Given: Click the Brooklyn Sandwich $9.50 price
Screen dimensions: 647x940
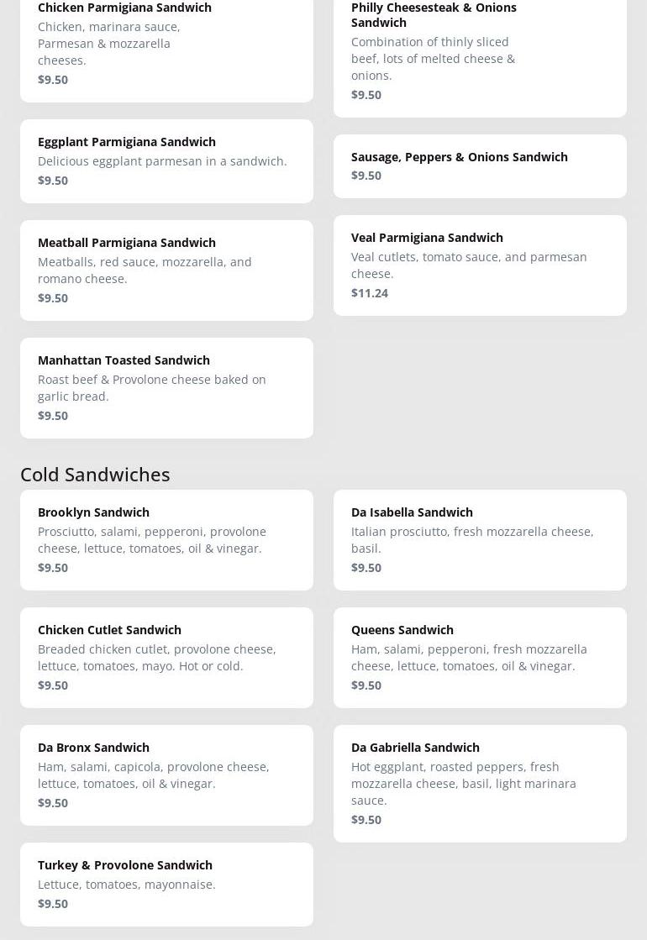Looking at the screenshot, I should [53, 568].
